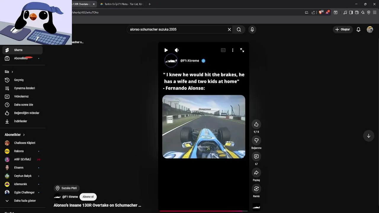Open Ogün Challenger channel
The width and height of the screenshot is (379, 213).
[x=23, y=193]
